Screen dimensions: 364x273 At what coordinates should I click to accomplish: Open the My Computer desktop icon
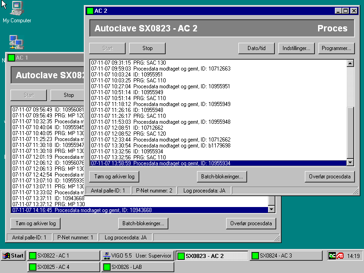[x=17, y=12]
